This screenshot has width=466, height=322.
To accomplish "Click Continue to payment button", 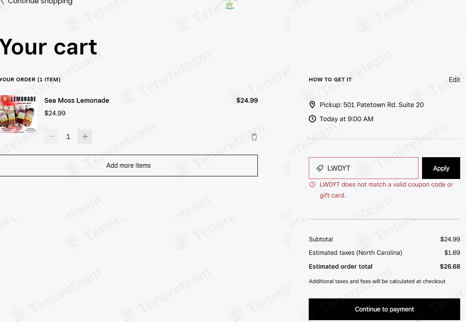I will 384,309.
